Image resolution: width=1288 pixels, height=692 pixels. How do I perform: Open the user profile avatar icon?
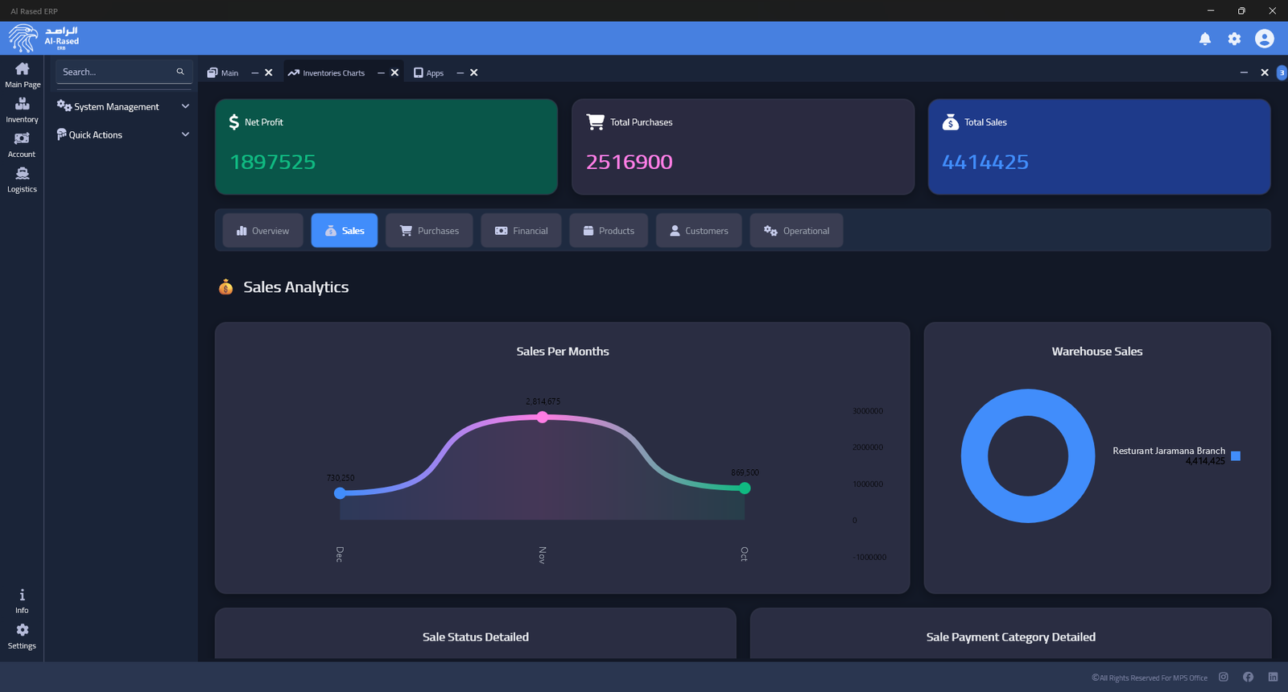coord(1265,39)
